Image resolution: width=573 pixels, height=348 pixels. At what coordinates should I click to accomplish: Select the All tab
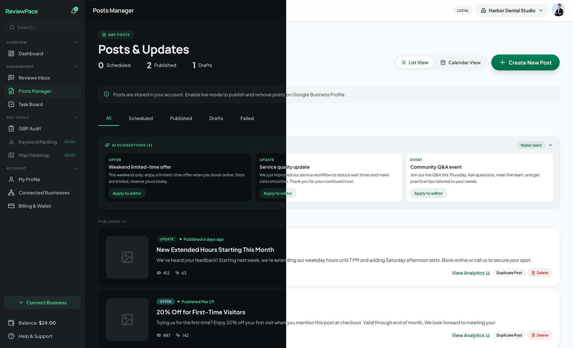[109, 118]
